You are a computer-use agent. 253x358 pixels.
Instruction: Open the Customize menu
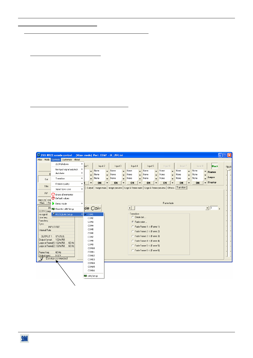pyautogui.click(x=67, y=160)
